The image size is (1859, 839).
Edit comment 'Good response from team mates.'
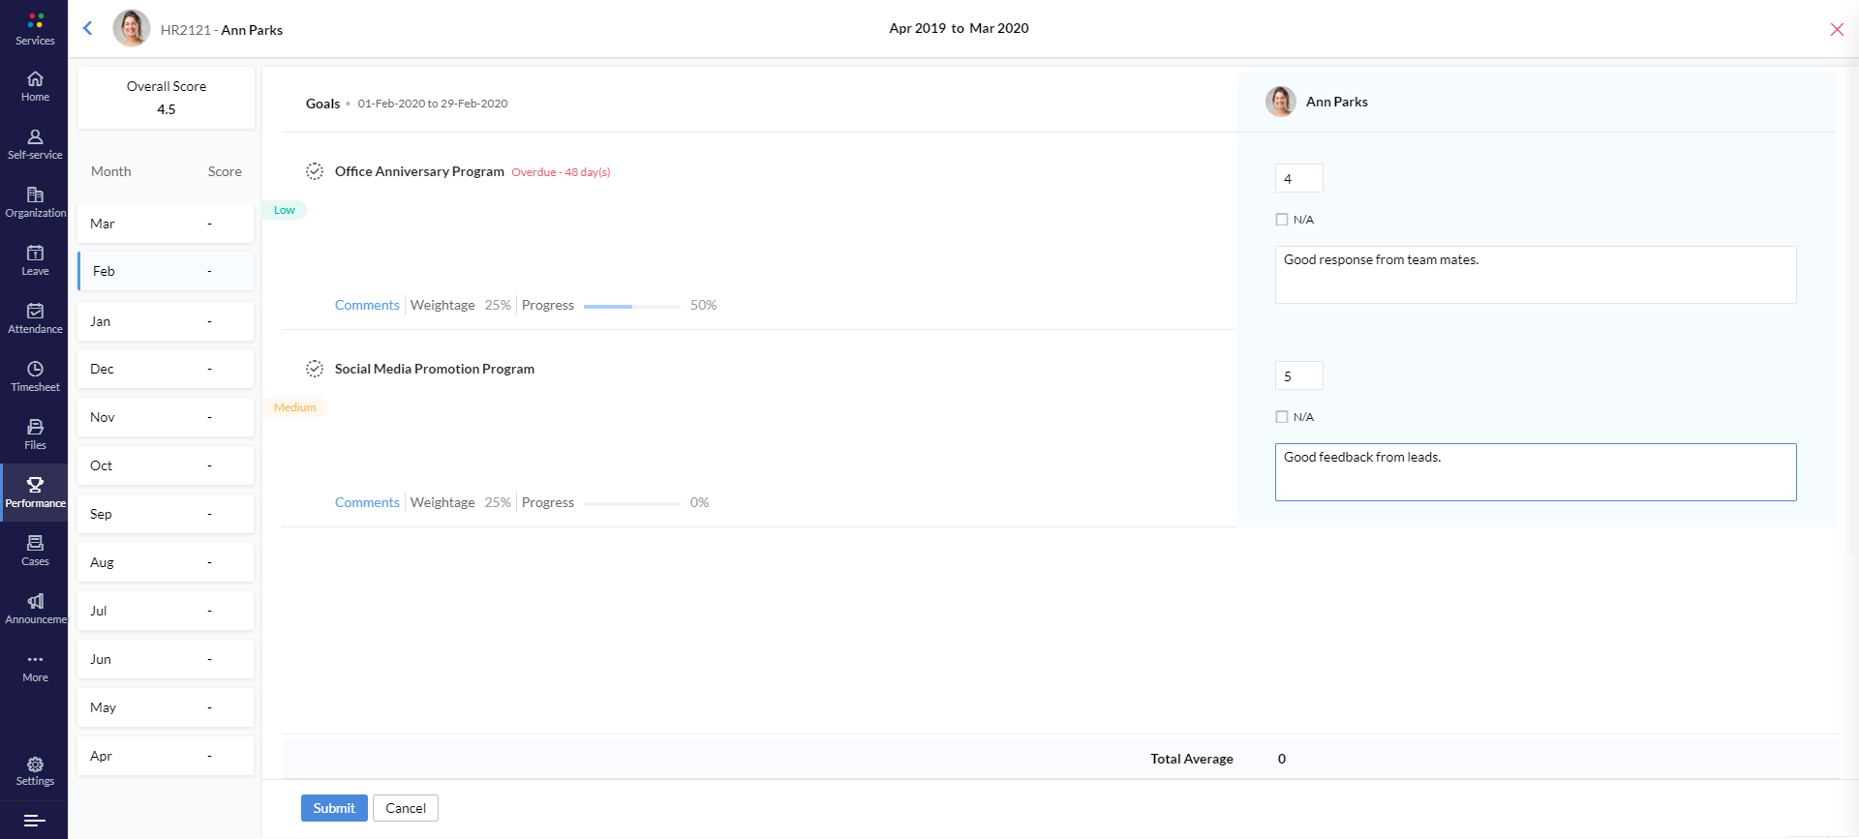pos(1536,275)
